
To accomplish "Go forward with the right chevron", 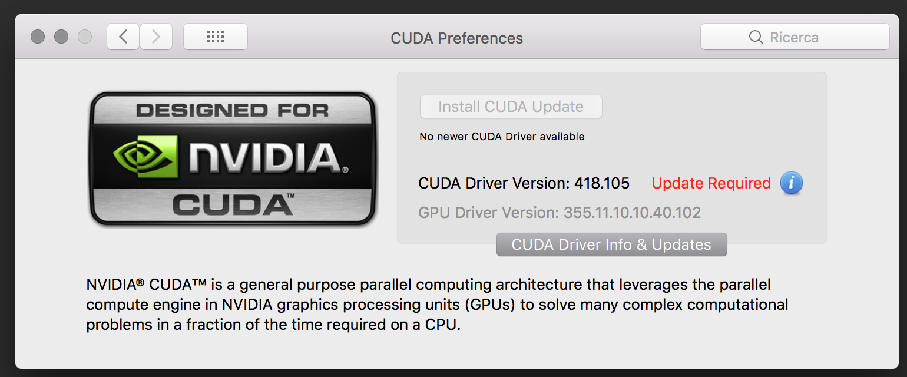I will point(156,37).
